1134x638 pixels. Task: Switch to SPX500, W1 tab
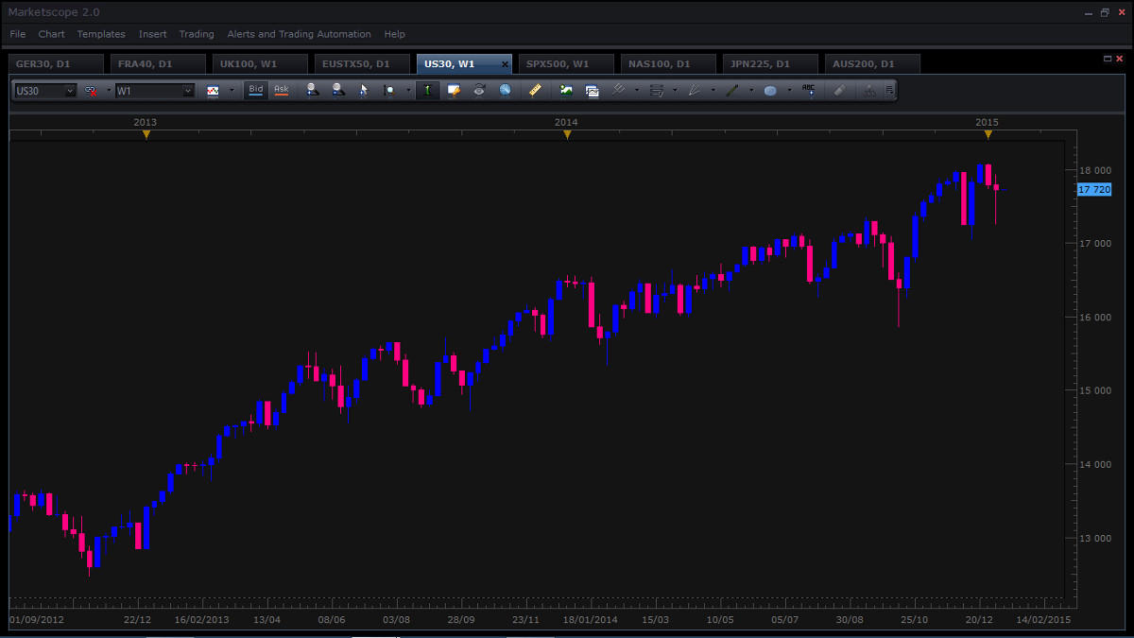(x=566, y=64)
